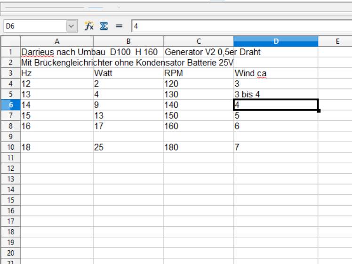The width and height of the screenshot is (352, 264).
Task: Click the cell with '3 bis 4'
Action: (x=276, y=94)
